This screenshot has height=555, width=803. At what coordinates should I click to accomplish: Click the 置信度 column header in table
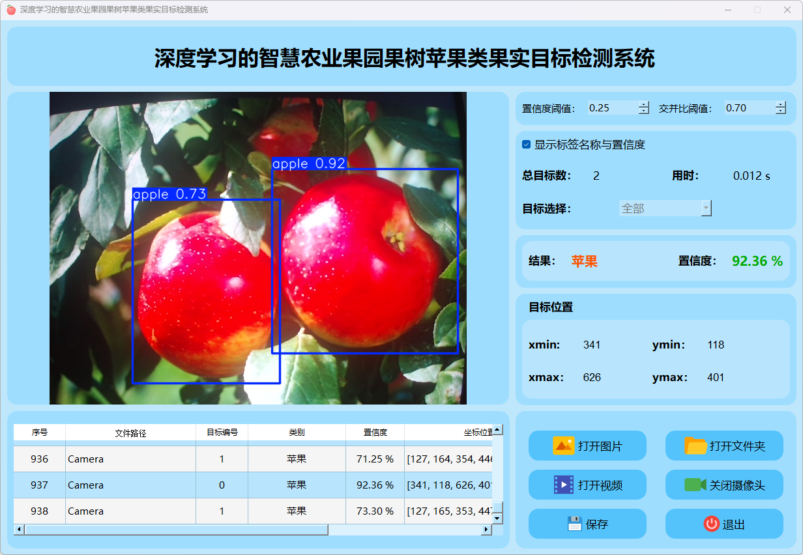[x=375, y=433]
